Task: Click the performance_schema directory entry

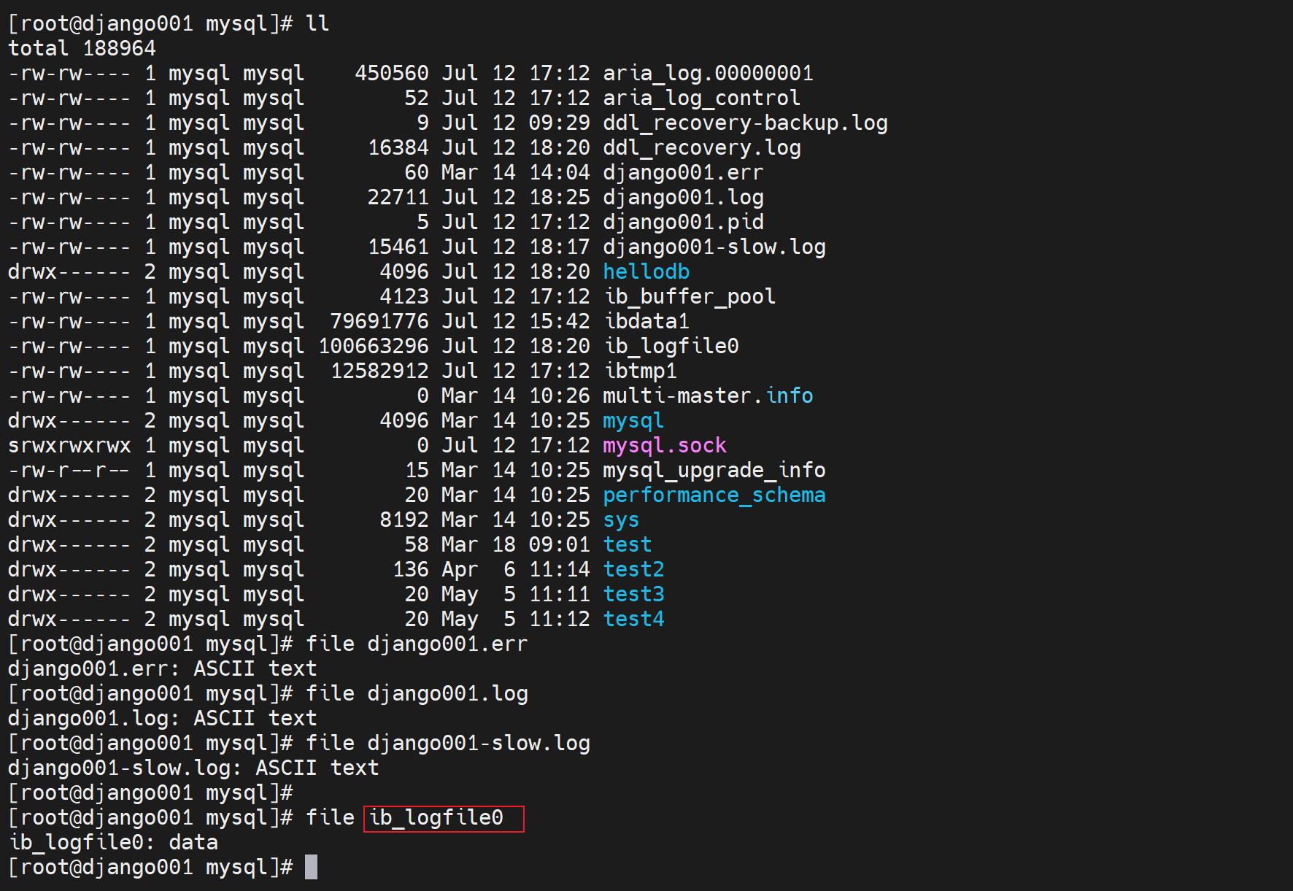Action: click(714, 495)
